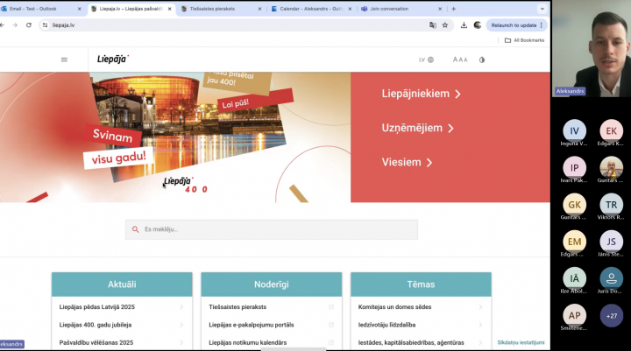Select TR participant avatar
The width and height of the screenshot is (631, 351).
pos(612,205)
